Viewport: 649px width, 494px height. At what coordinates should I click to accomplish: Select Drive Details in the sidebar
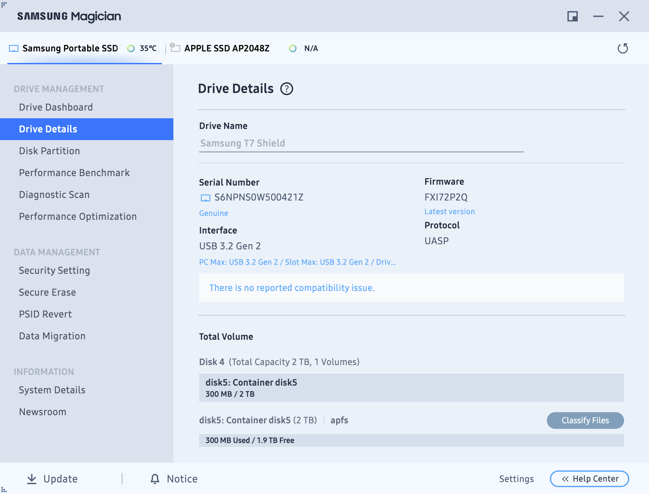pos(87,129)
